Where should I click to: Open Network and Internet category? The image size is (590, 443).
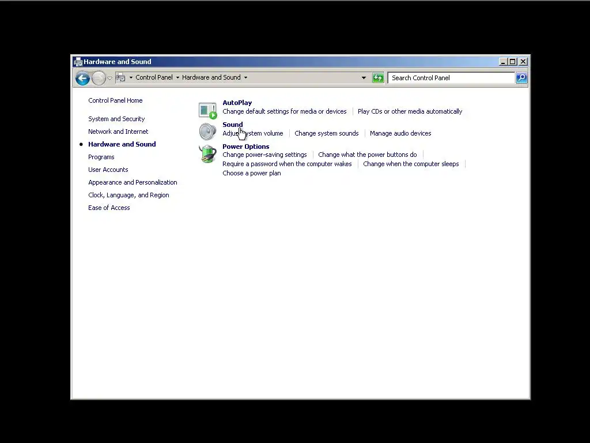(x=118, y=132)
